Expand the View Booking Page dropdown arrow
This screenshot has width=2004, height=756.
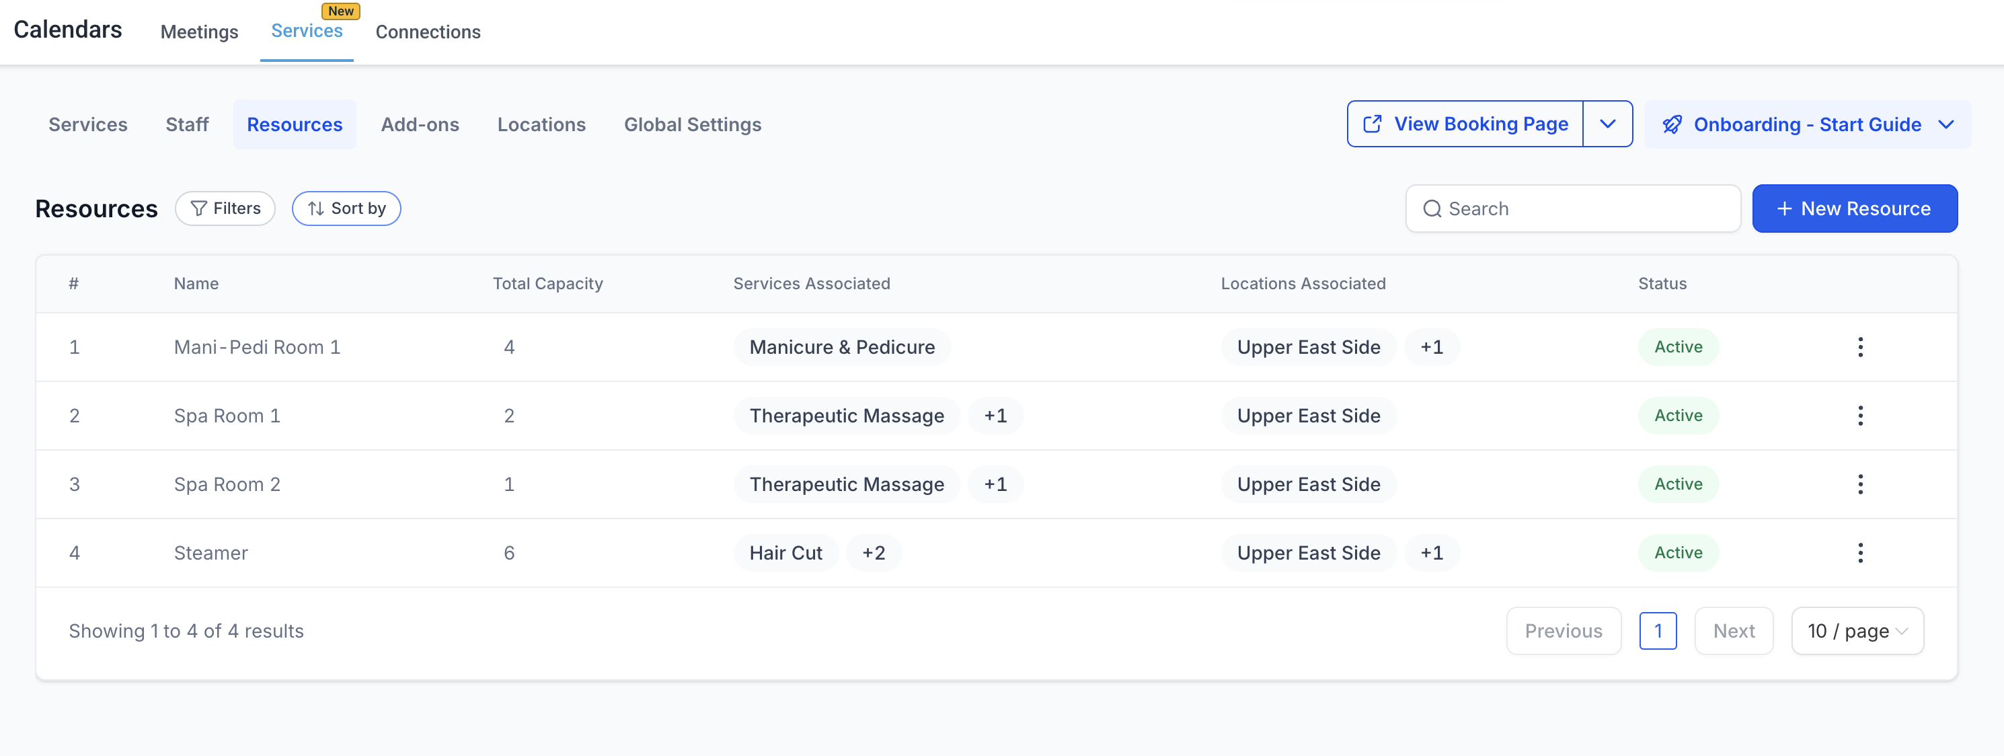pyautogui.click(x=1607, y=124)
